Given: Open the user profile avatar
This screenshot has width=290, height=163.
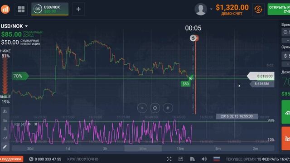Looking at the screenshot, I should [200, 9].
